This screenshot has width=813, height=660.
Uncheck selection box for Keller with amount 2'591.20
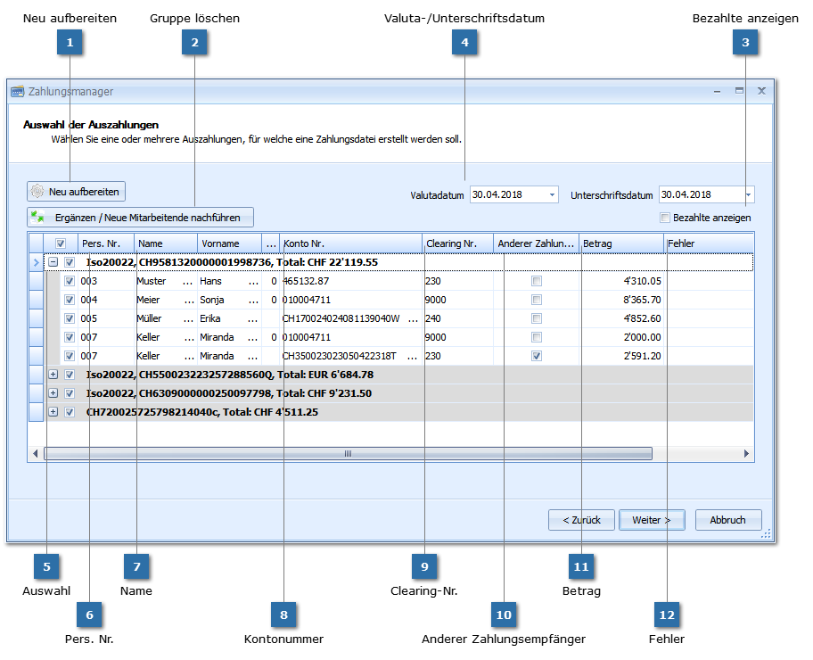pyautogui.click(x=70, y=356)
